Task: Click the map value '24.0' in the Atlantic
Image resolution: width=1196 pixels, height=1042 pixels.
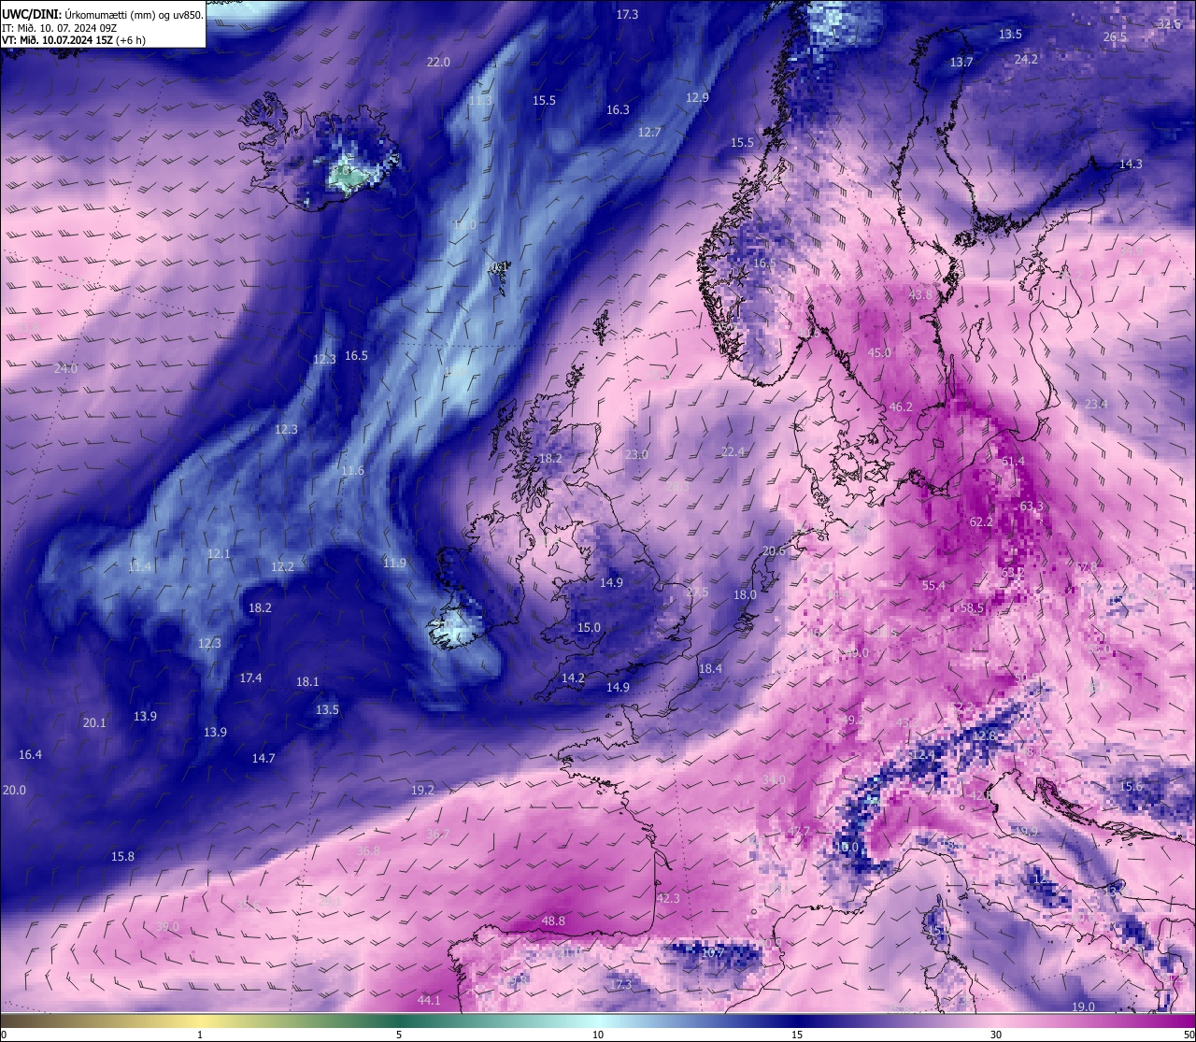Action: click(65, 369)
